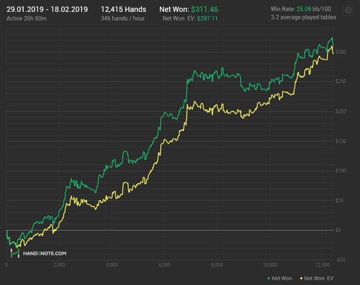Image resolution: width=360 pixels, height=285 pixels.
Task: Click the -$50 y-axis label
Action: pyautogui.click(x=340, y=260)
